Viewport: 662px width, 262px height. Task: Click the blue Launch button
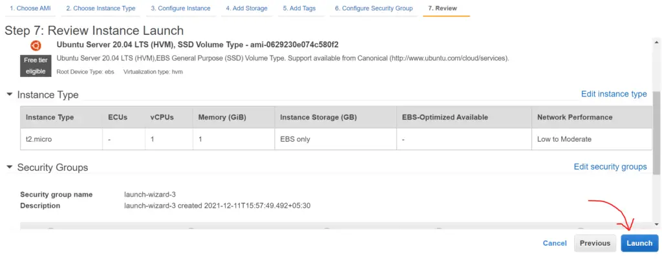click(639, 243)
